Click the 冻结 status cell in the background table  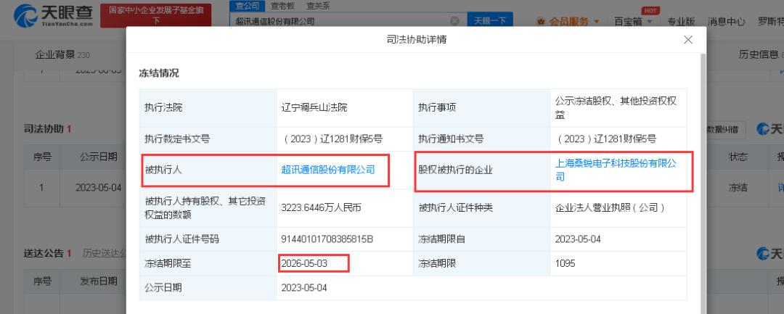click(738, 188)
